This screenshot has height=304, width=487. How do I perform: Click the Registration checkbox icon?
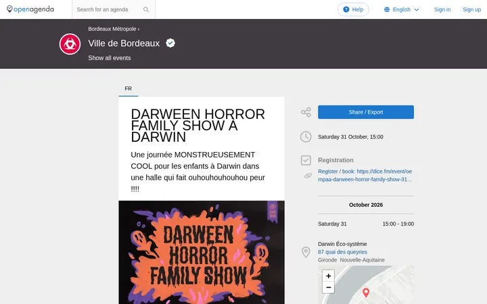coord(306,160)
